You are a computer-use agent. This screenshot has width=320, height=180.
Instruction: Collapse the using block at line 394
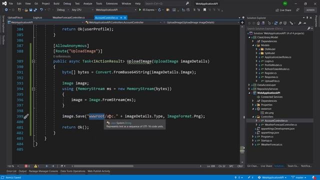(x=33, y=89)
